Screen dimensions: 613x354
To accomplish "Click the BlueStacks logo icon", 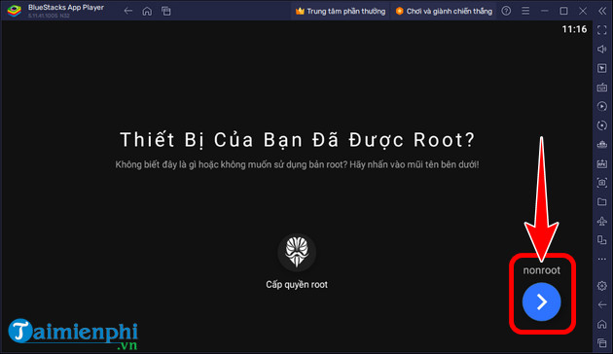I will click(x=15, y=11).
